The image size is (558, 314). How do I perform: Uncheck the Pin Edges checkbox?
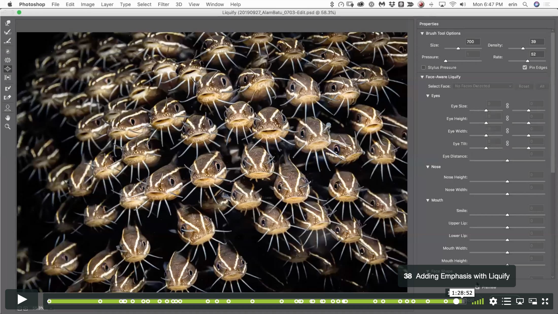(525, 67)
